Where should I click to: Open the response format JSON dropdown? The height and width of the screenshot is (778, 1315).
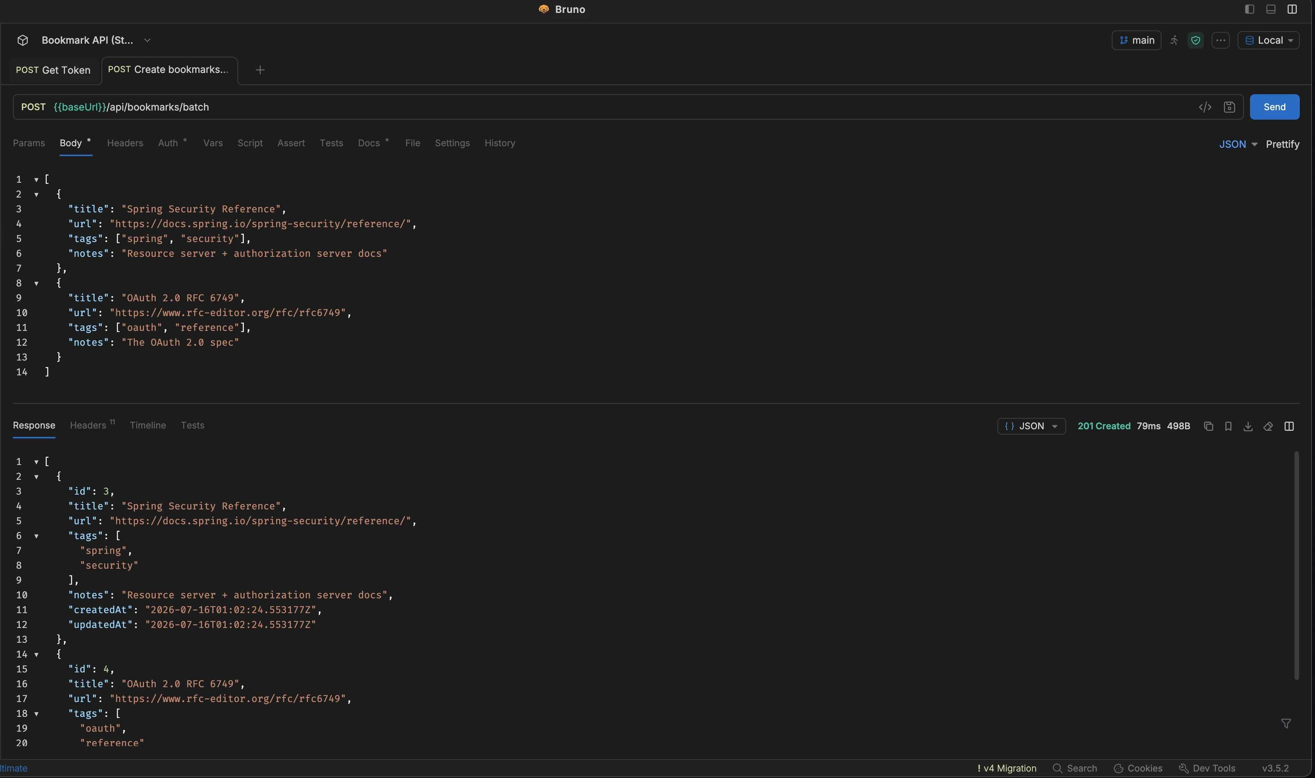(x=1031, y=426)
